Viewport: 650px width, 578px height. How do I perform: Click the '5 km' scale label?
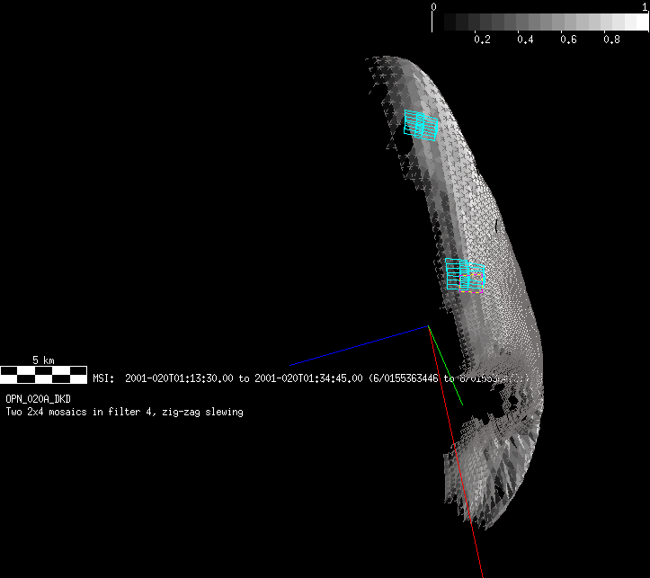42,360
